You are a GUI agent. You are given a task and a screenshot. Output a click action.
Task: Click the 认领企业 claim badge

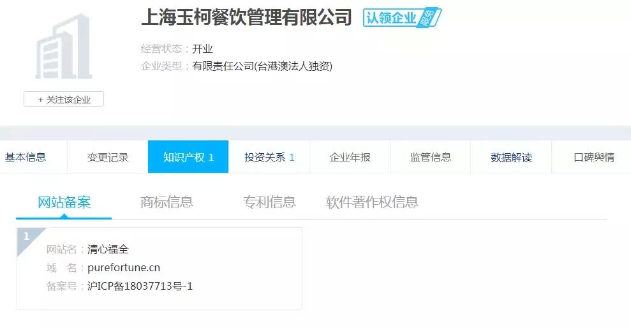click(x=402, y=17)
